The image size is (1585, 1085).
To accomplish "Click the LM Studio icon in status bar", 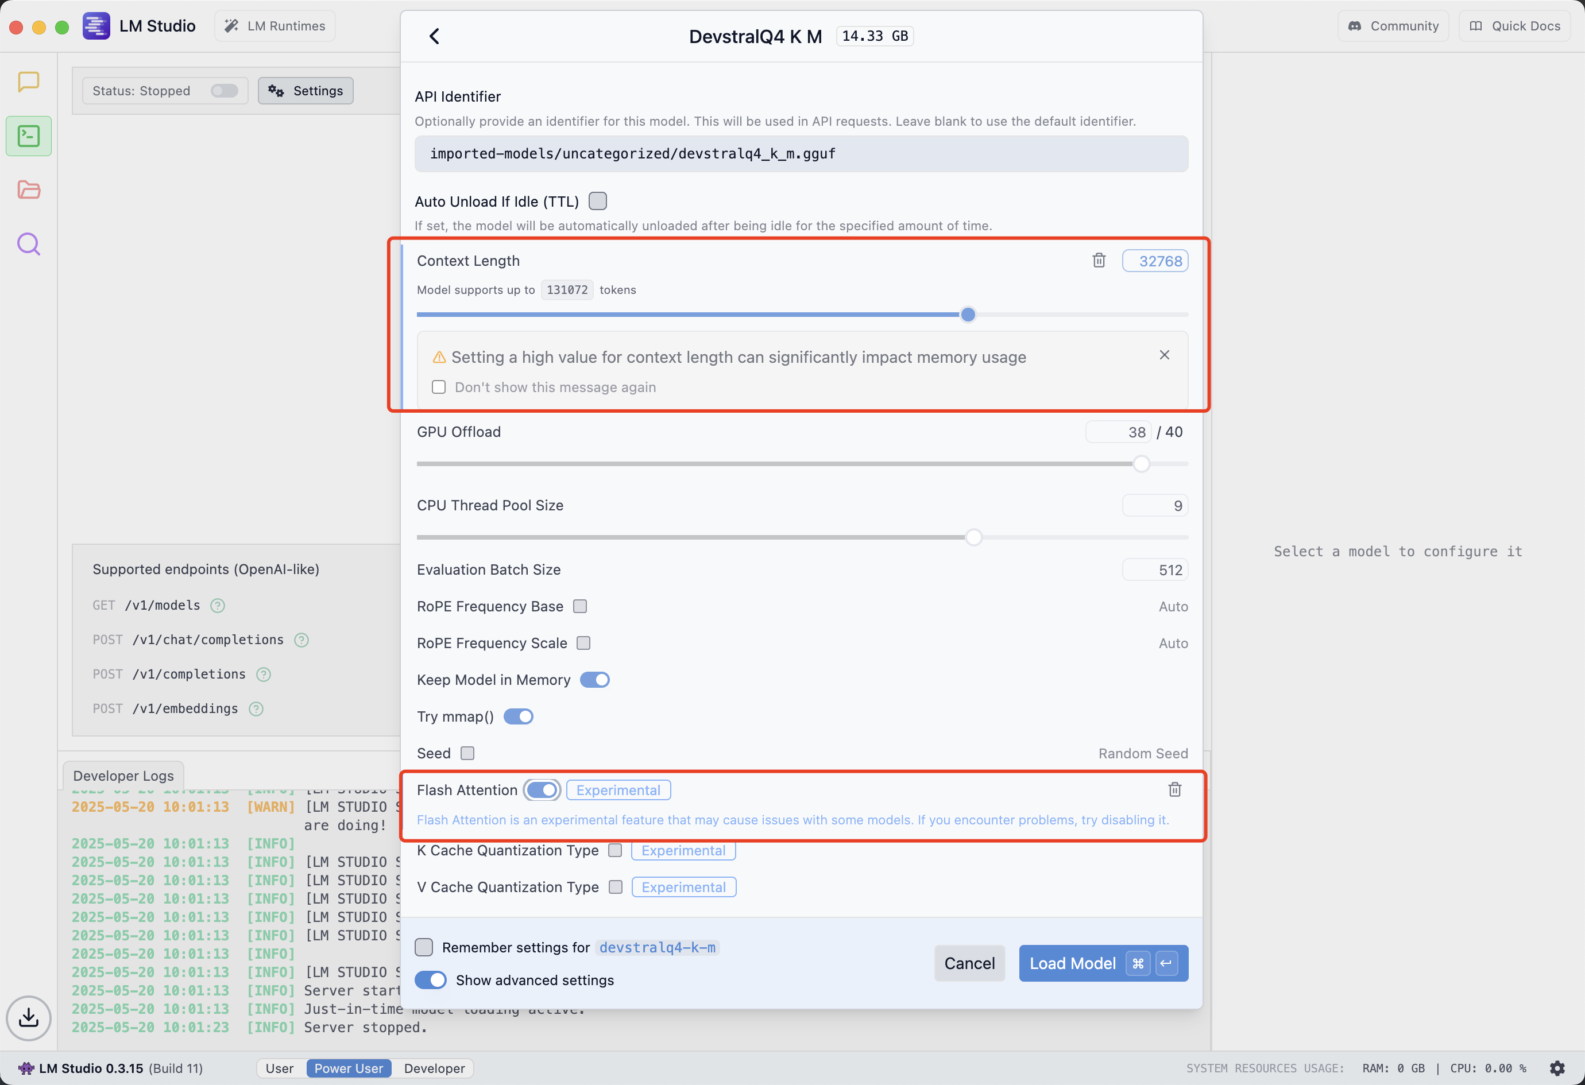I will pos(26,1068).
